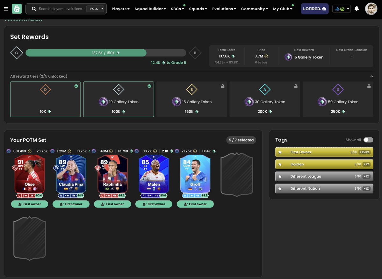
Task: Click the star icon on First Owner tag
Action: [x=280, y=152]
